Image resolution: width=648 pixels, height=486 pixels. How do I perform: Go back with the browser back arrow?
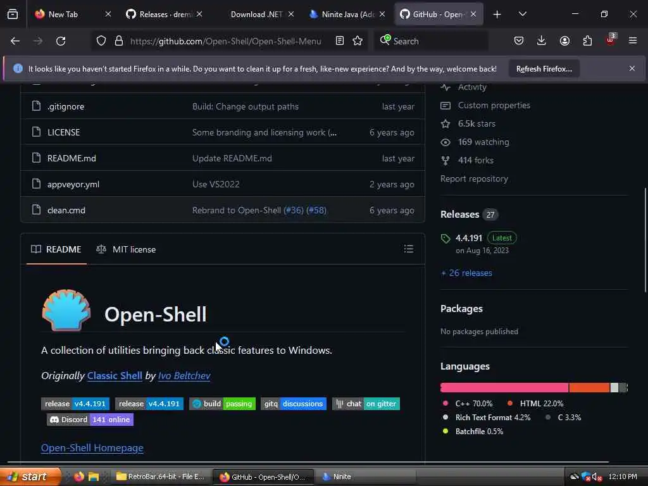[15, 41]
